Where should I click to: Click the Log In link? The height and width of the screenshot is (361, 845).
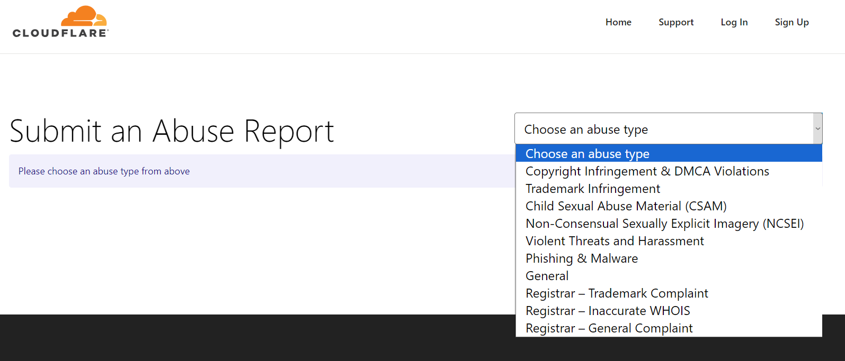pos(734,22)
